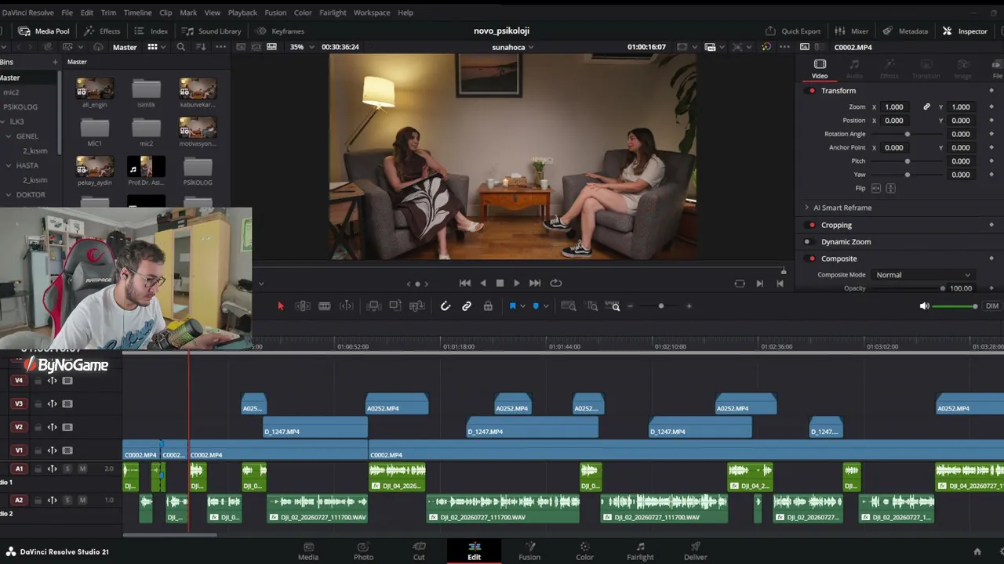Mute the monitor volume speaker icon
The height and width of the screenshot is (564, 1004).
pyautogui.click(x=924, y=306)
